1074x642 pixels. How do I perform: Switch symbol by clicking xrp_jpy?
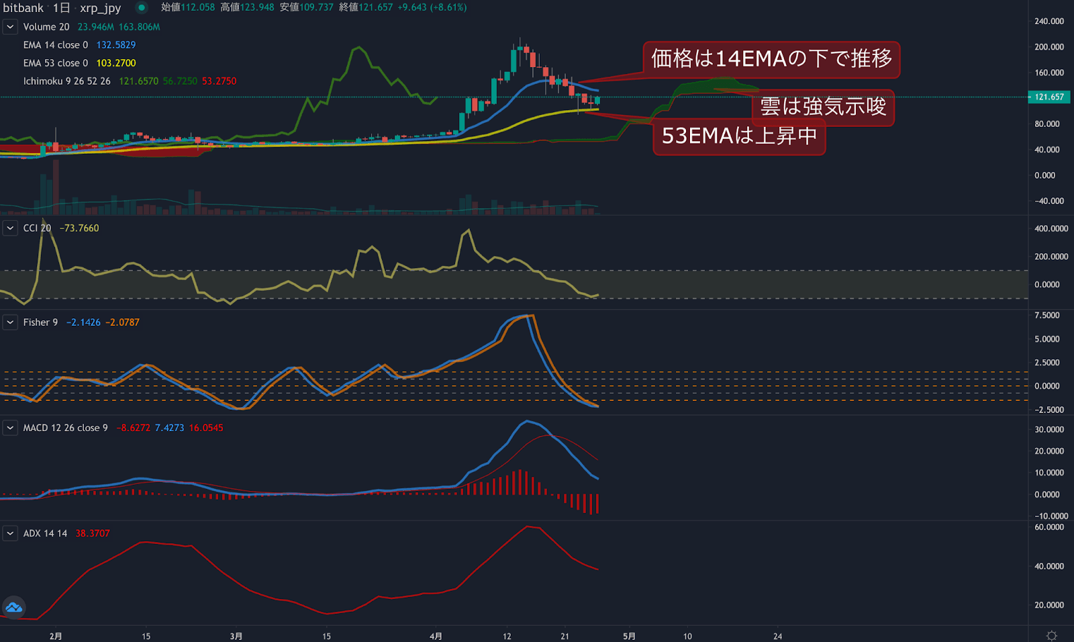[x=99, y=9]
